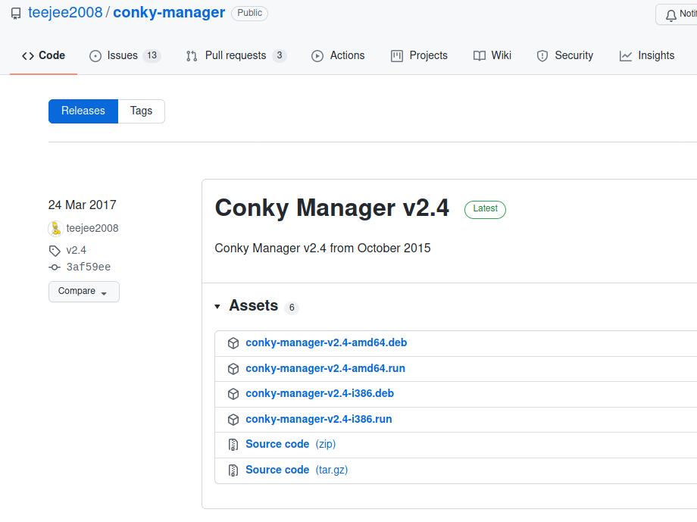Click package icon for conky-manager-v2.4-i386.deb

coord(233,394)
